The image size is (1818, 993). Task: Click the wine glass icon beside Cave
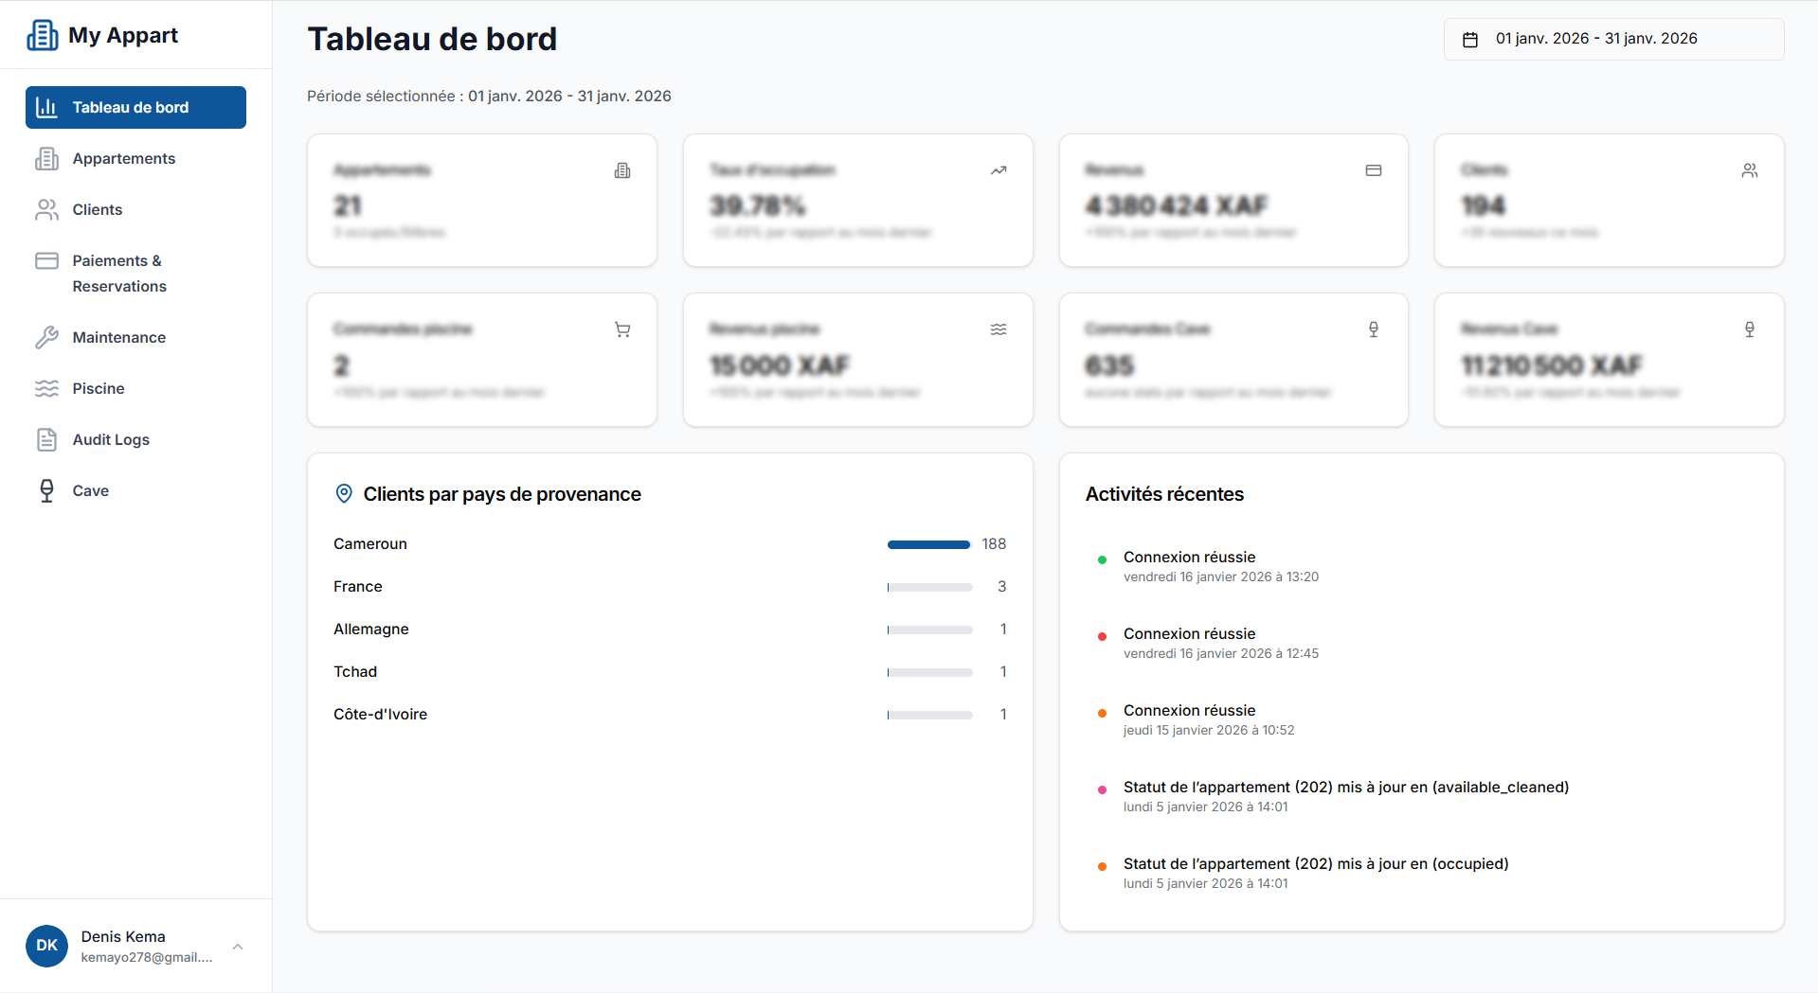tap(46, 490)
